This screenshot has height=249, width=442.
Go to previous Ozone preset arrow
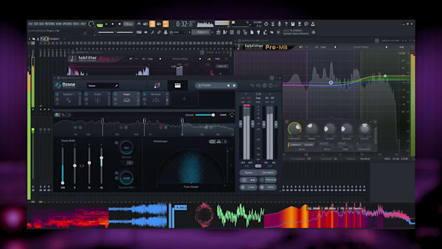tap(228, 85)
